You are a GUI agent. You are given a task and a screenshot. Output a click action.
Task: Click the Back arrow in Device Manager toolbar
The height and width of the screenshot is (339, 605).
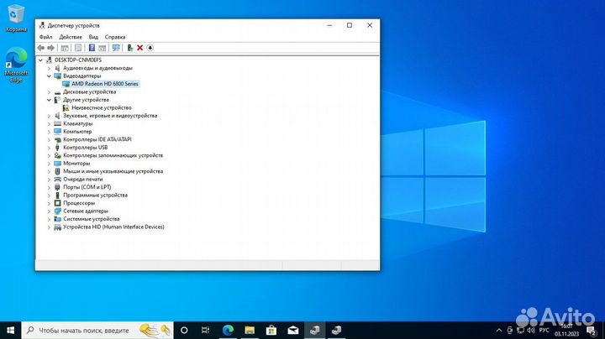pos(41,48)
